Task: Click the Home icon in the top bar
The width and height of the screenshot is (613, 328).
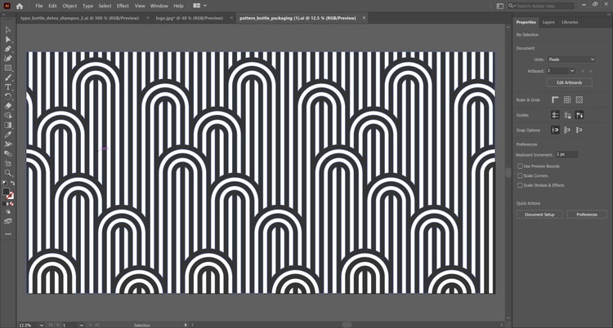Action: [x=20, y=6]
